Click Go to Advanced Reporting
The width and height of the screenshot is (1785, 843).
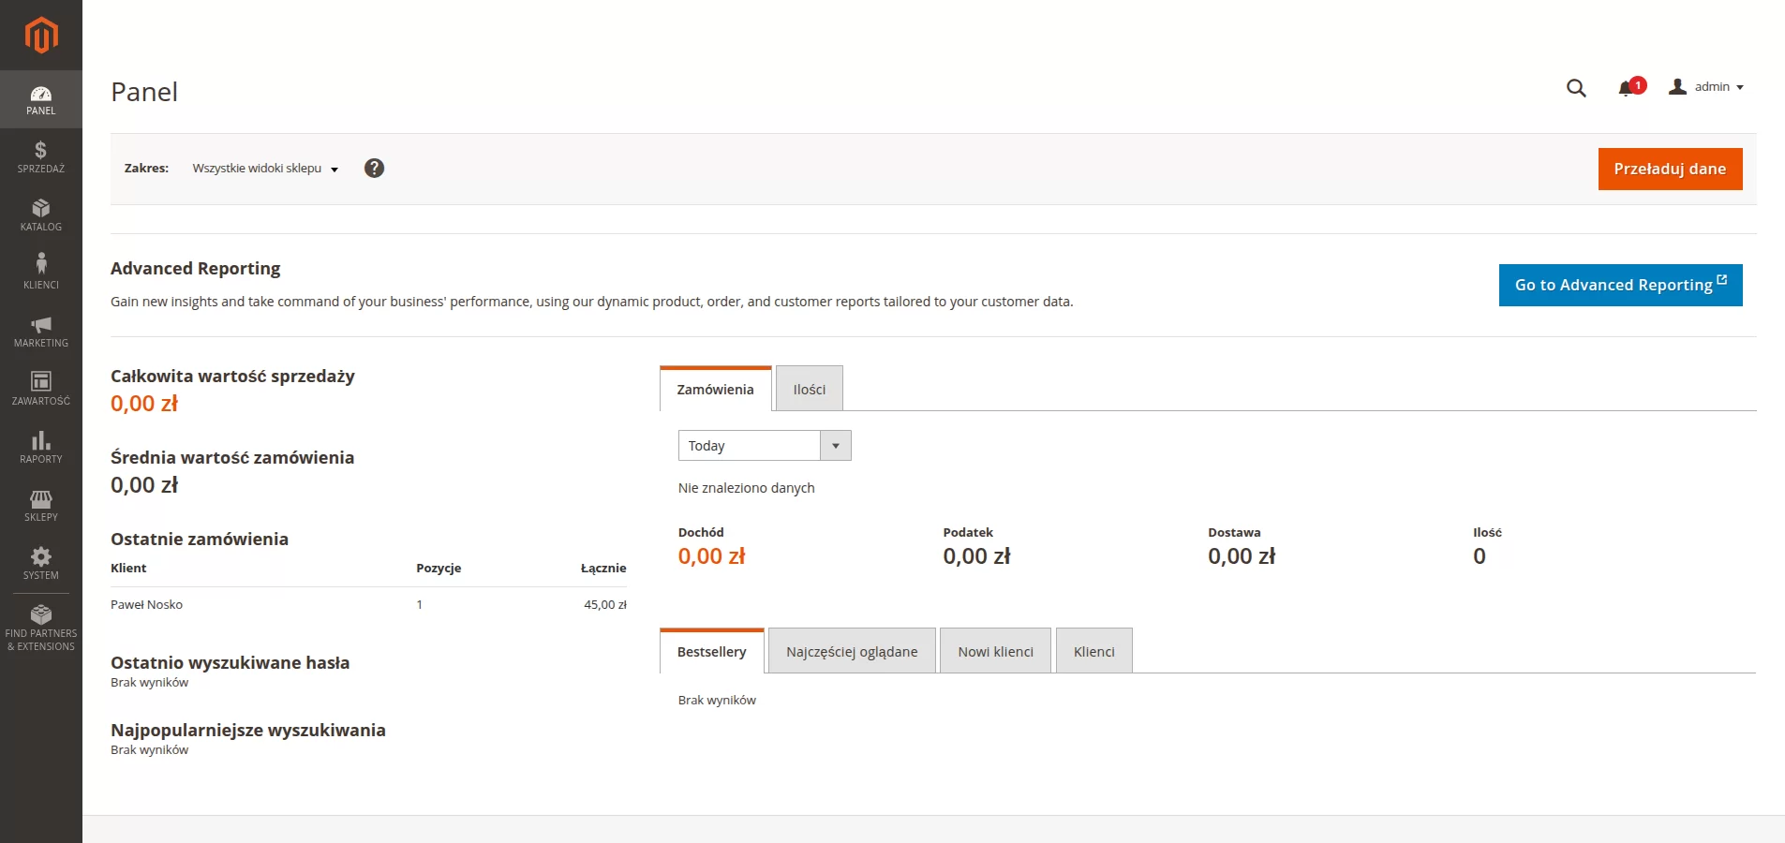click(x=1620, y=285)
